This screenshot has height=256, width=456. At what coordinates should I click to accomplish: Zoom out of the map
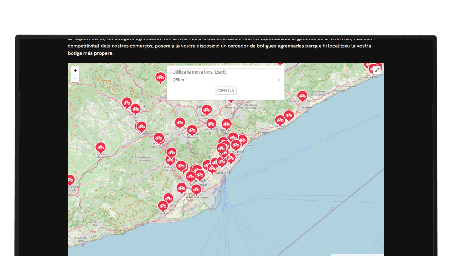coord(75,79)
